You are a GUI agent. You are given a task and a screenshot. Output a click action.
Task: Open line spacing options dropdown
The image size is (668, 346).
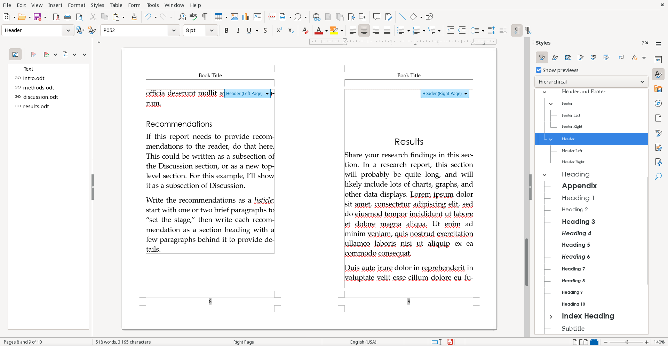pyautogui.click(x=483, y=31)
